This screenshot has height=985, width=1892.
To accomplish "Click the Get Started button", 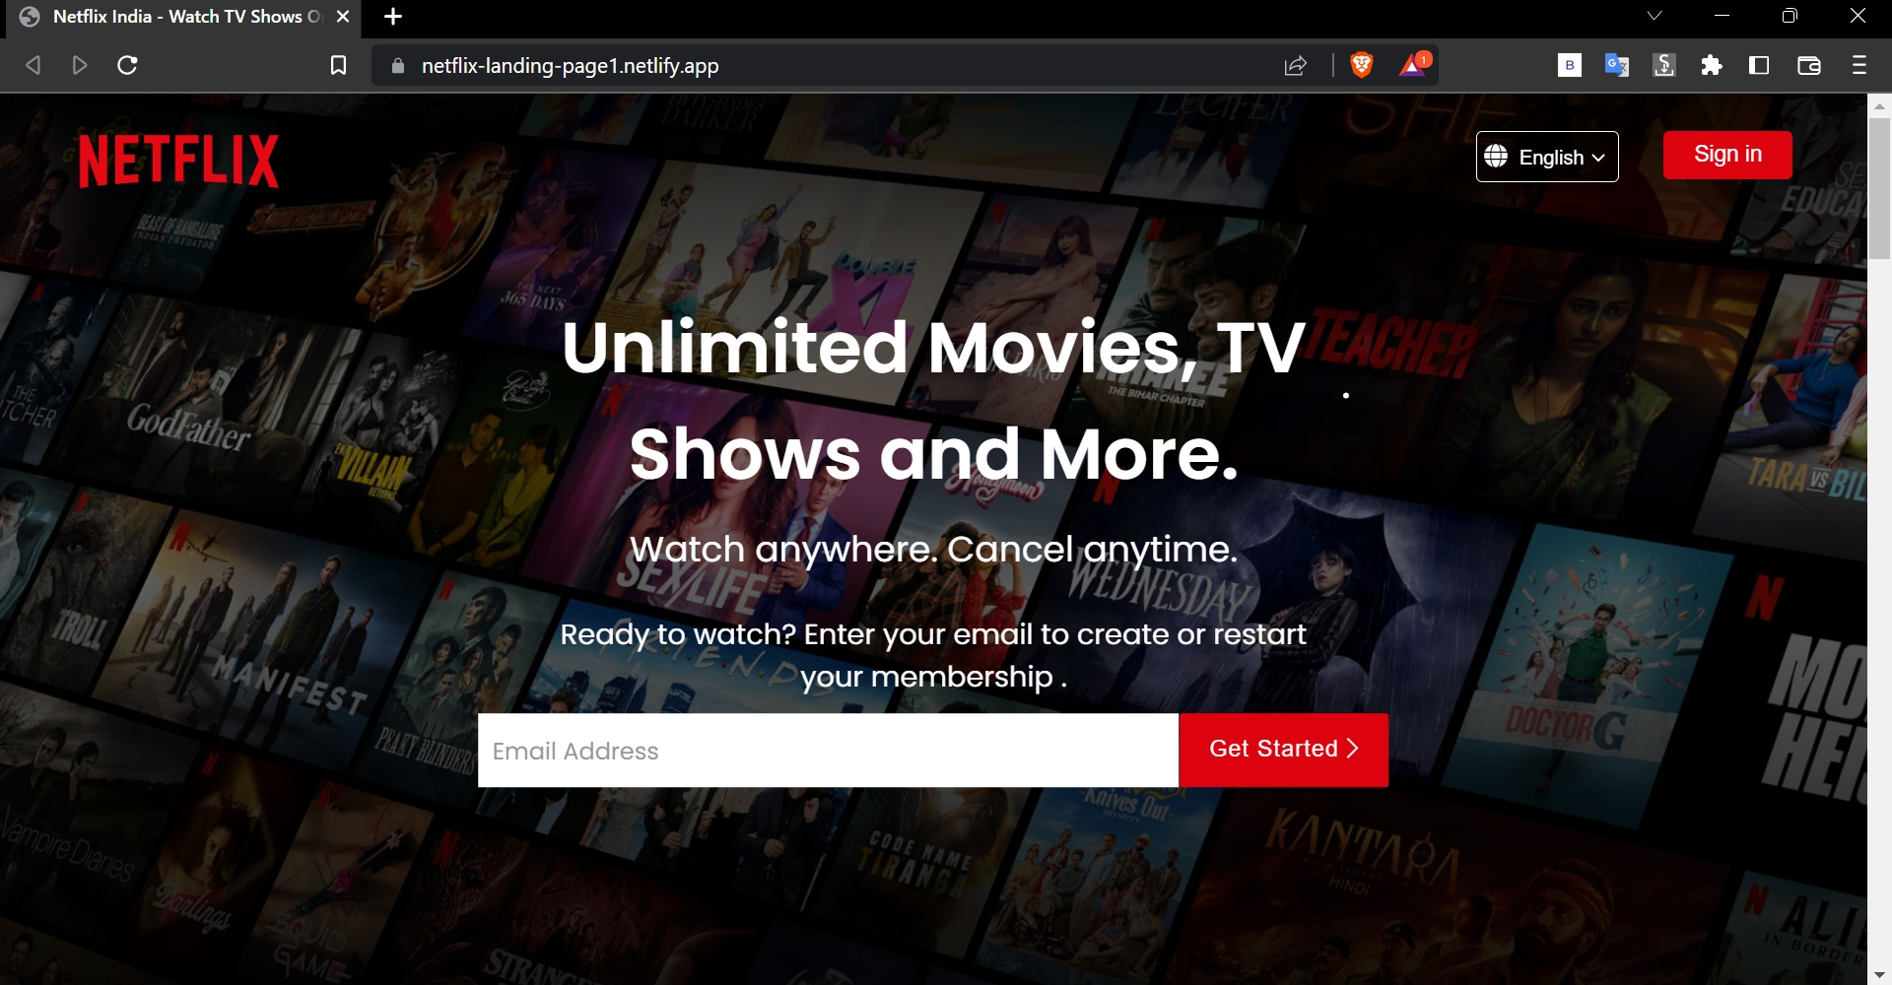I will point(1282,749).
